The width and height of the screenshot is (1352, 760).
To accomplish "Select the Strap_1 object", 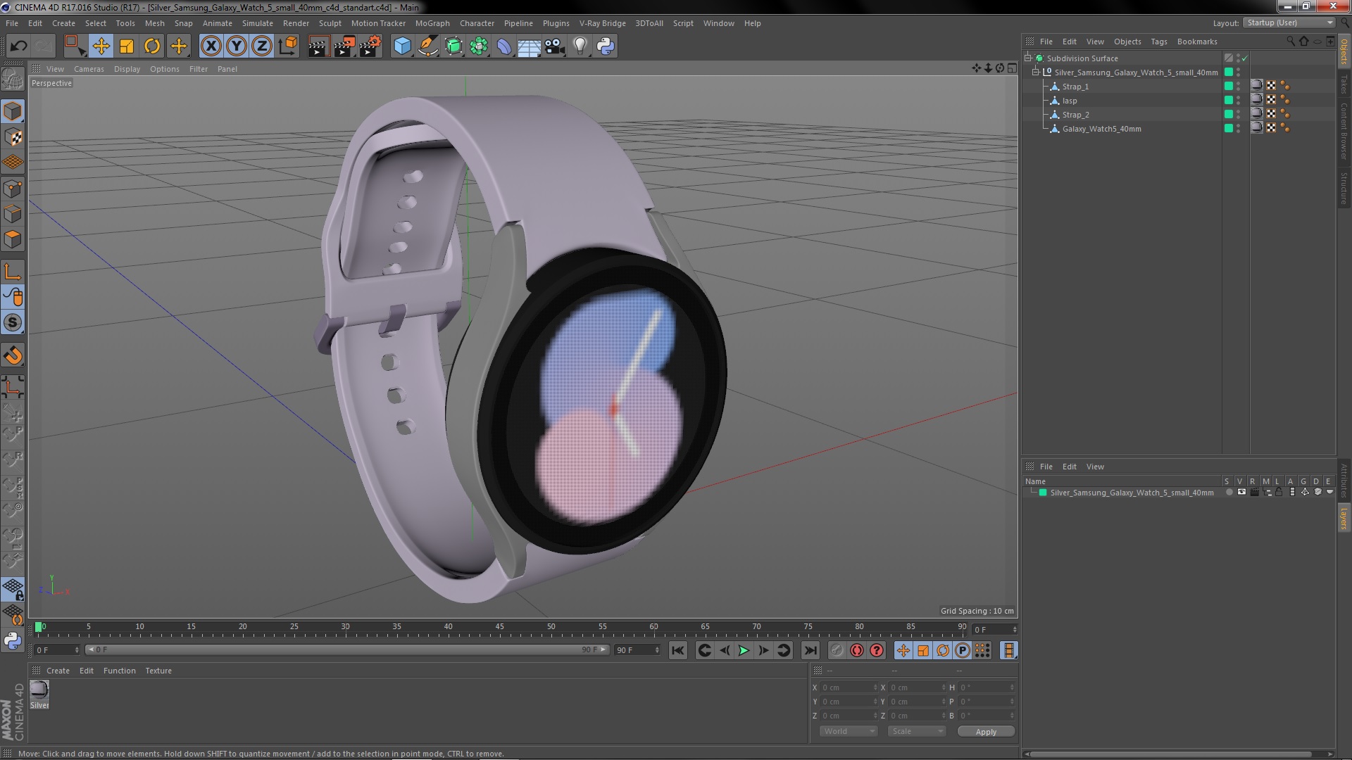I will tap(1075, 87).
